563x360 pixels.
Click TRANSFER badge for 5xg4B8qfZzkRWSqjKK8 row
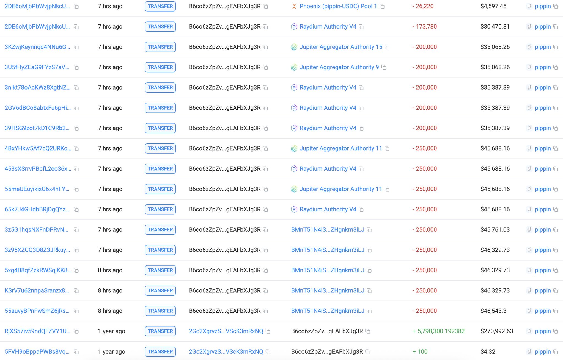pos(160,270)
